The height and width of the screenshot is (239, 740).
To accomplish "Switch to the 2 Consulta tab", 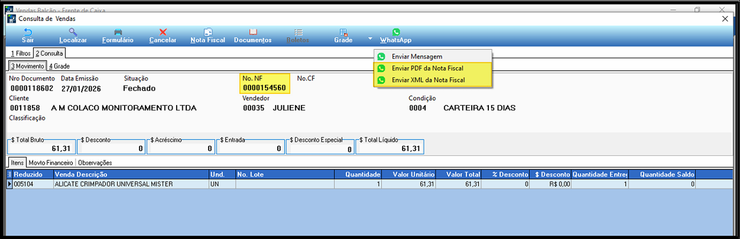I will point(49,53).
